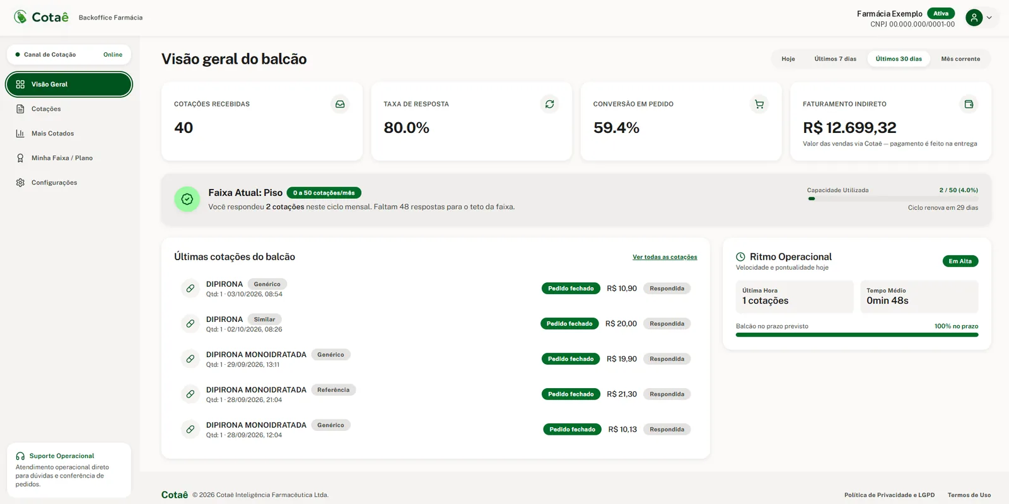Click pill icon for DIPIRONA MONOIDRATADA Referência row

[190, 394]
